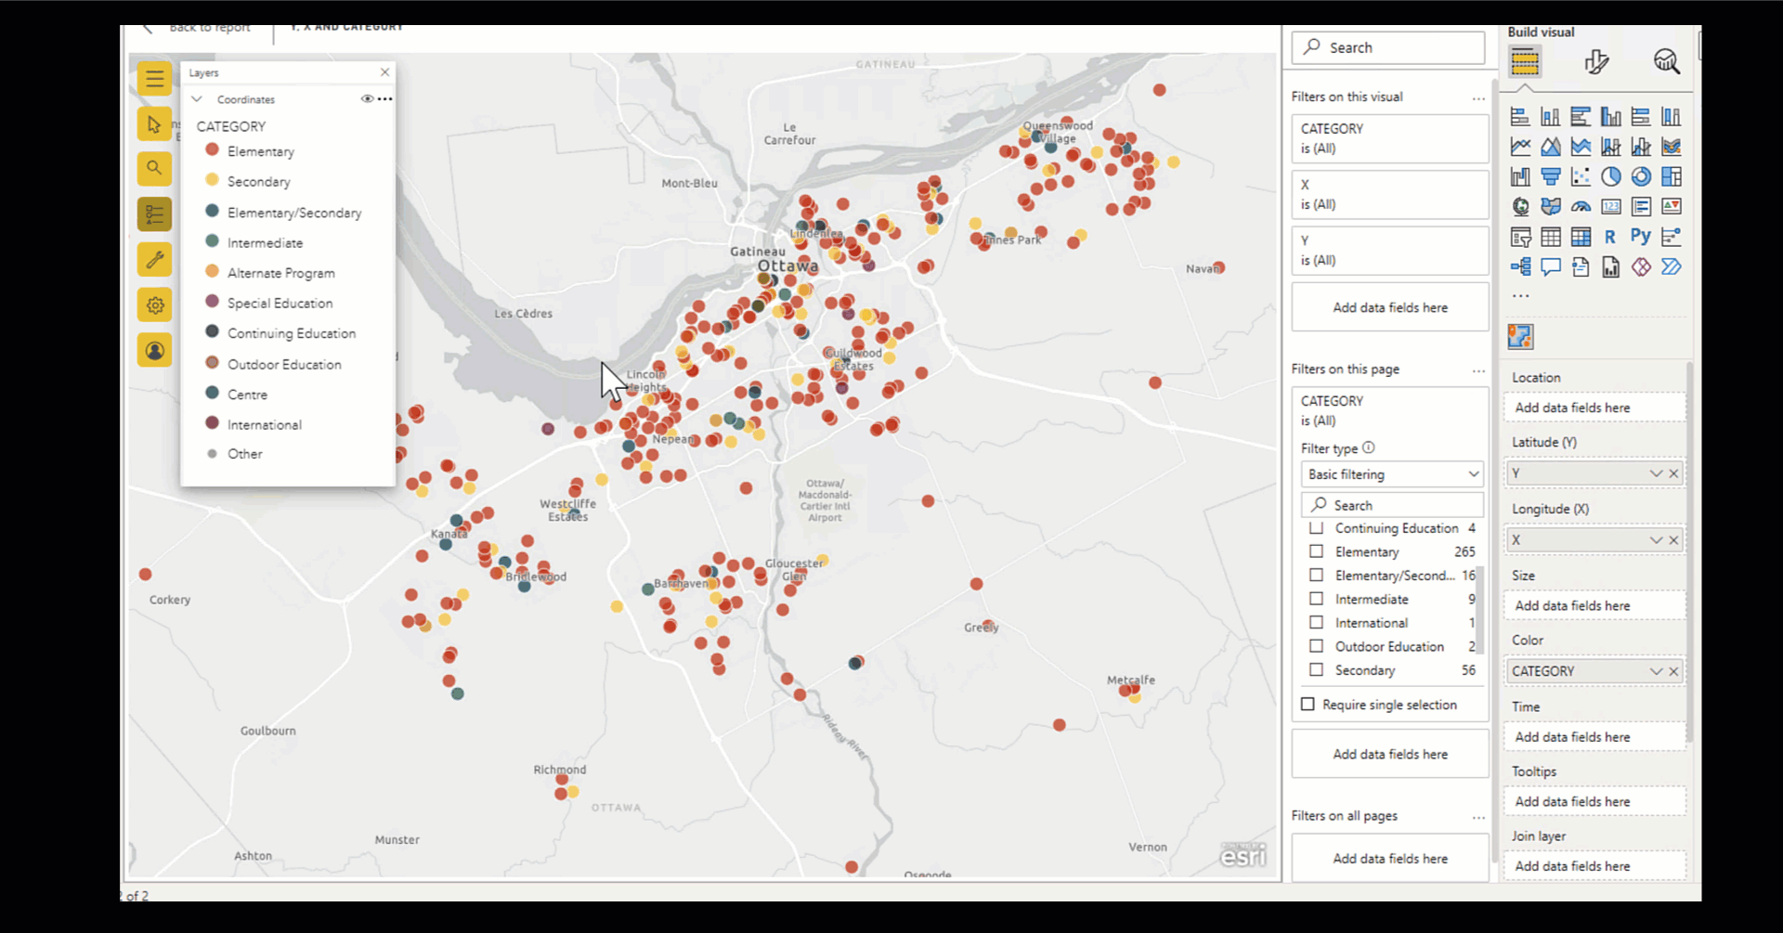Check the Secondary filter checkbox

pos(1316,669)
